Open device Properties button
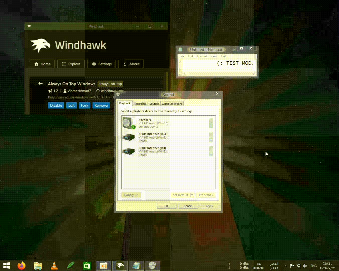 click(x=206, y=195)
